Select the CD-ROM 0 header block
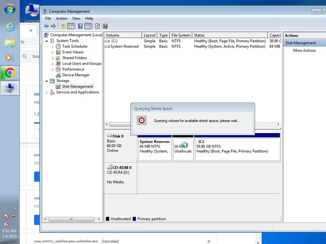This screenshot has width=326, height=244. pos(120,178)
